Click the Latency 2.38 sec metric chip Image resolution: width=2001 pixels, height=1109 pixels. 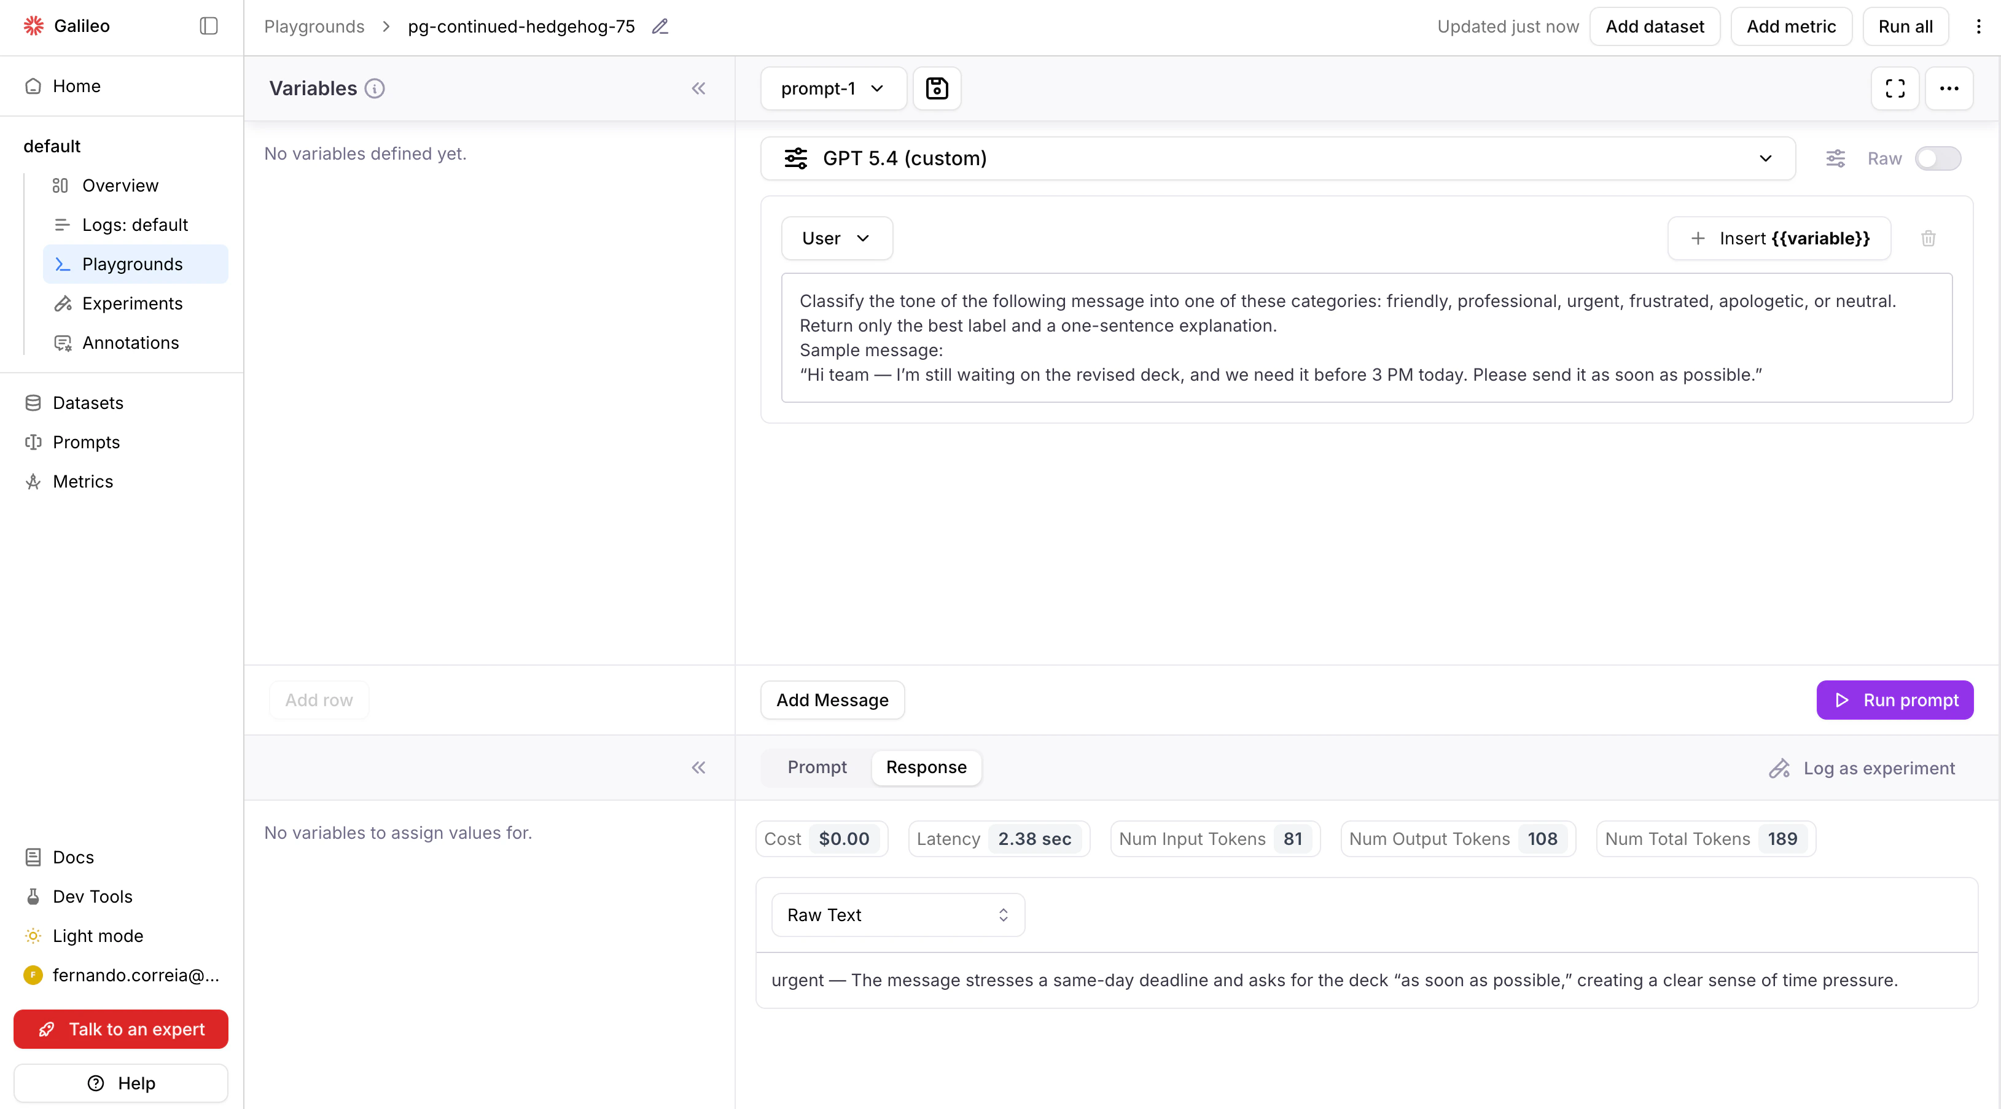coord(998,838)
